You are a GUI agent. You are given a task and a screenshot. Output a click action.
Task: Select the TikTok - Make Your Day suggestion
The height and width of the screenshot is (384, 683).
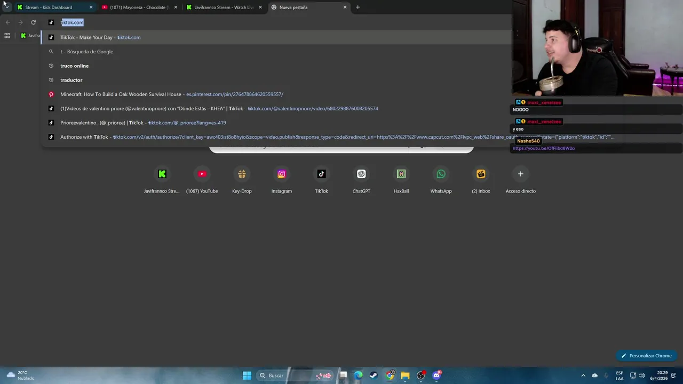pyautogui.click(x=276, y=37)
